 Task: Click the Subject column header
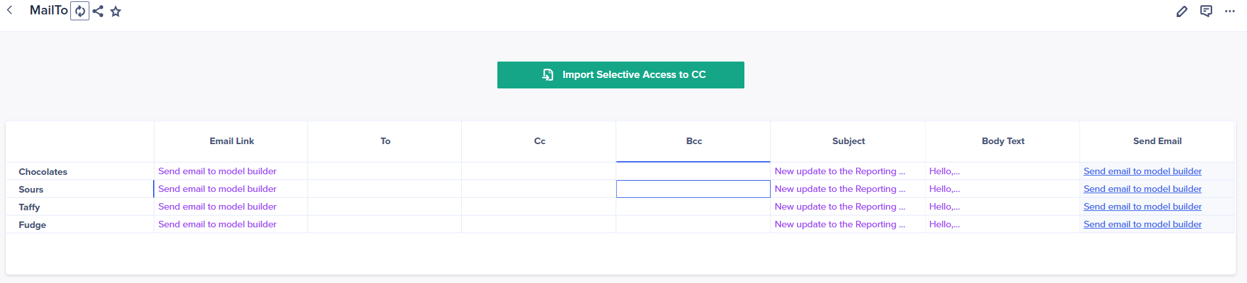pos(848,141)
